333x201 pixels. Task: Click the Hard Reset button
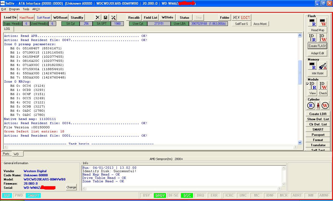tap(27, 17)
